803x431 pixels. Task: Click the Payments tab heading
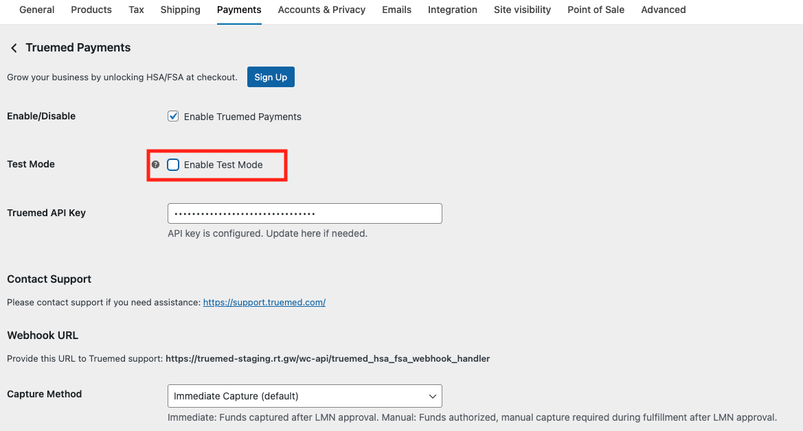click(238, 10)
